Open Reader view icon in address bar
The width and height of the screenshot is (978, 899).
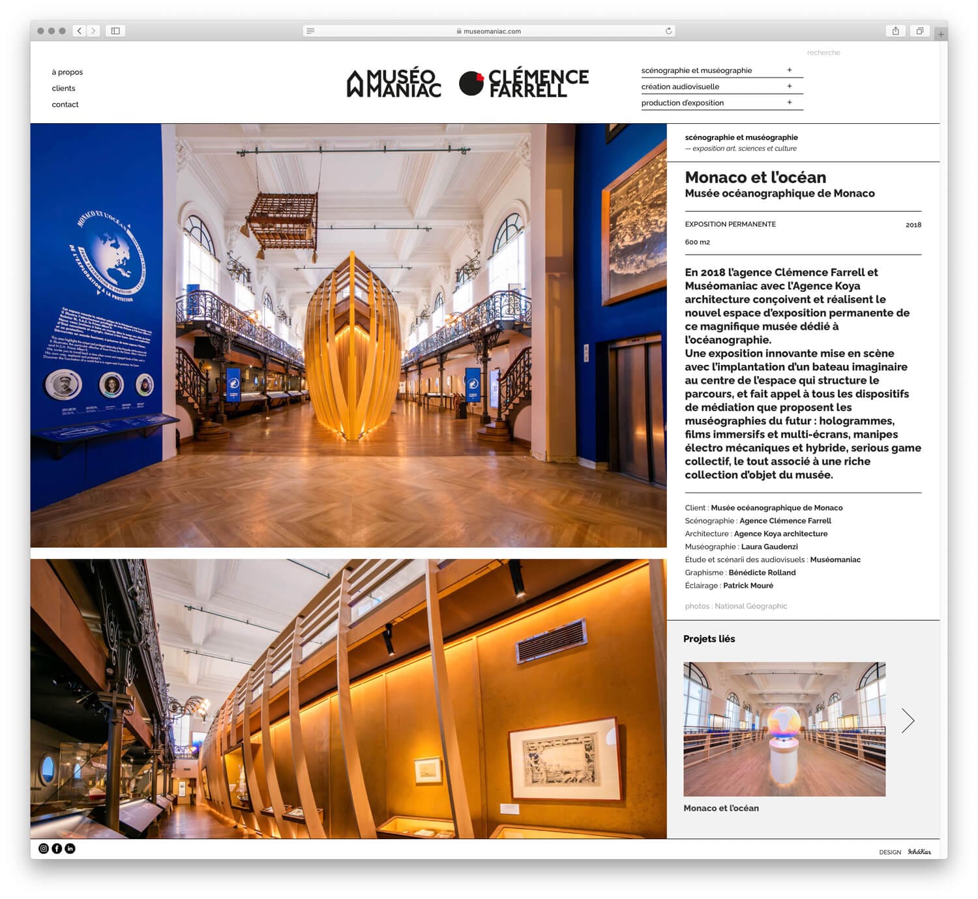[310, 31]
